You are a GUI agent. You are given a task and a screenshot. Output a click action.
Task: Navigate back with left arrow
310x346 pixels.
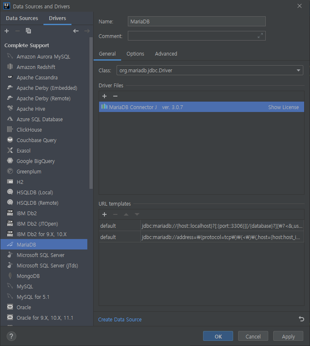(x=76, y=31)
